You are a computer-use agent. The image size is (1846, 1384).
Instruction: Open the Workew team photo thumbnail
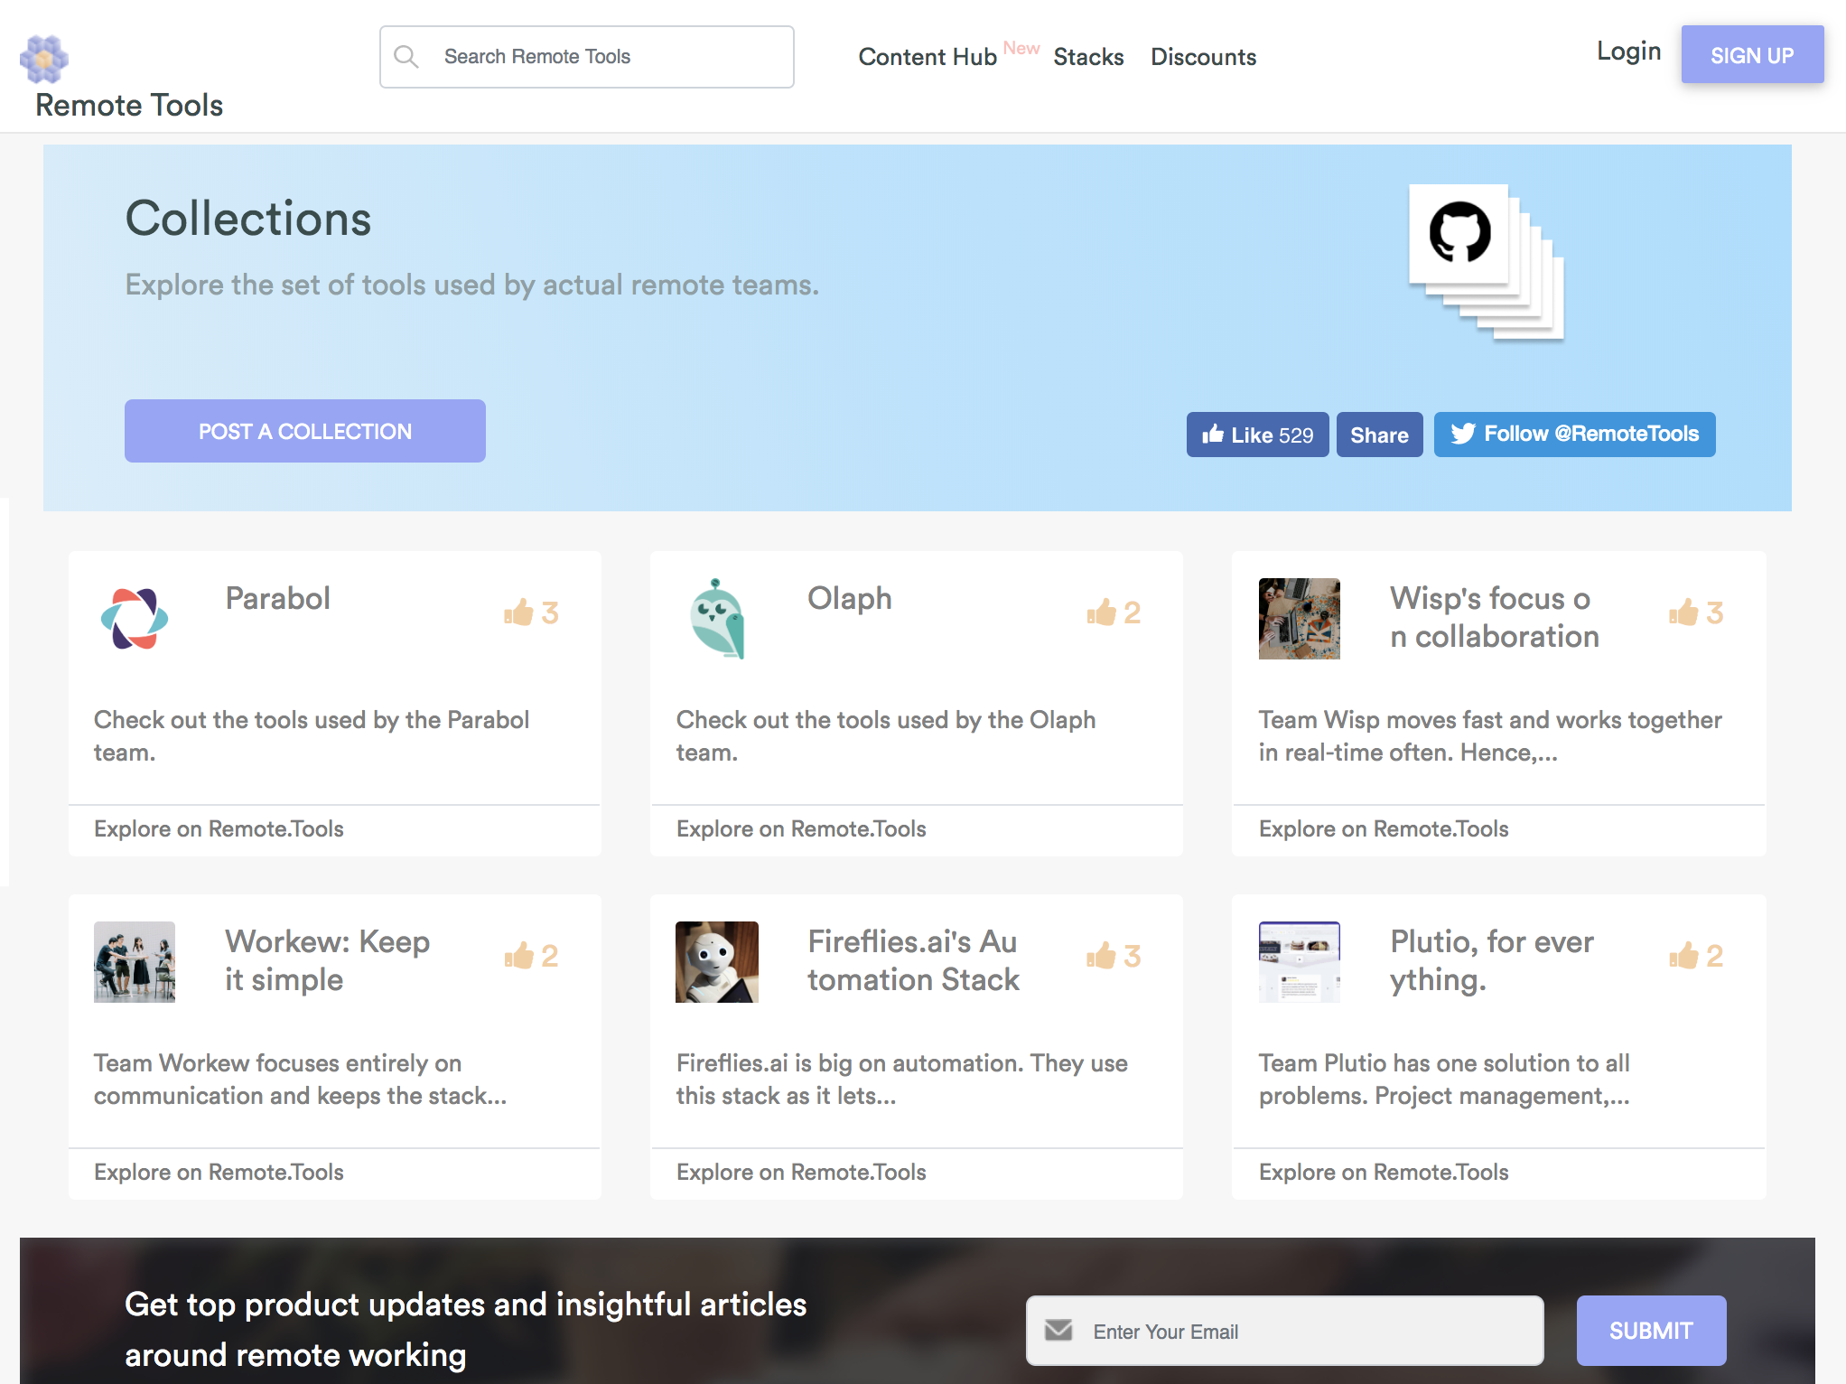135,962
